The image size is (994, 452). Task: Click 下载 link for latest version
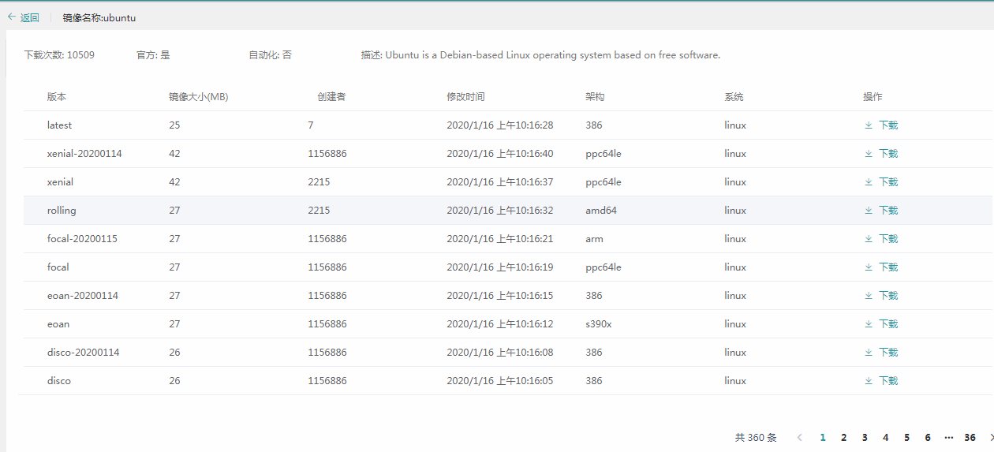pyautogui.click(x=888, y=125)
